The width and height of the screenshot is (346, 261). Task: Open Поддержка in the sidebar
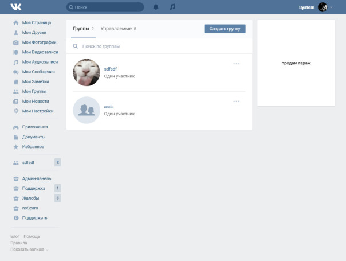click(34, 188)
